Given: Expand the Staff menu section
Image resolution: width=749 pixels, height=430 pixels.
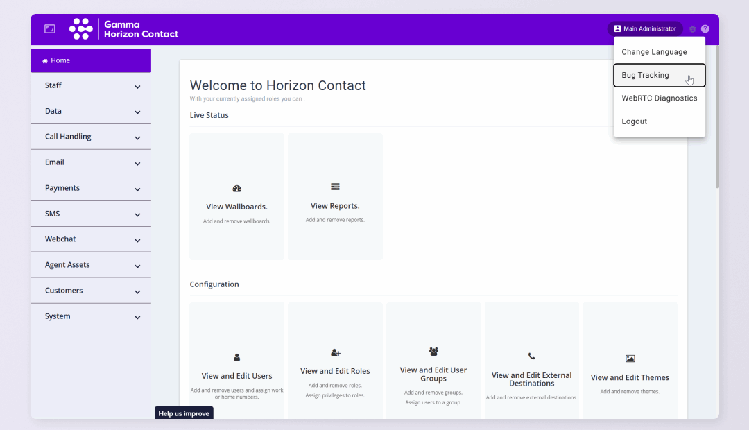Looking at the screenshot, I should [91, 86].
